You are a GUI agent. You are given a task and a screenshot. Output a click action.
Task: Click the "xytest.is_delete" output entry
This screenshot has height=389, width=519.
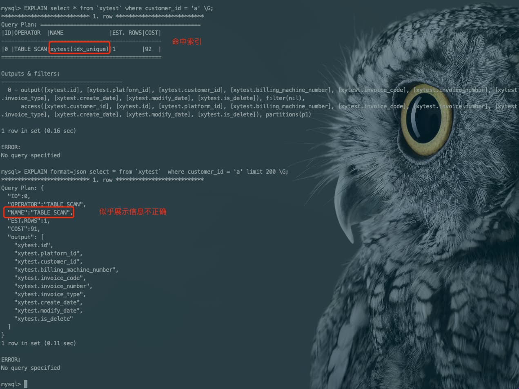(x=43, y=319)
